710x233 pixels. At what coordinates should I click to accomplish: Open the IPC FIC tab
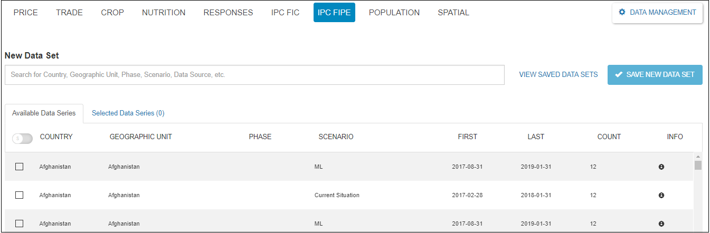tap(285, 13)
